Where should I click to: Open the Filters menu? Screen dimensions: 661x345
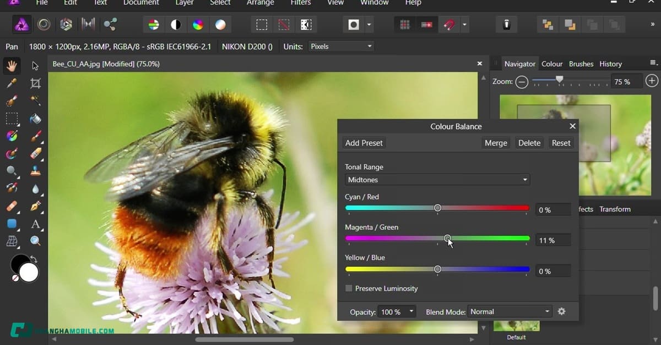[302, 3]
